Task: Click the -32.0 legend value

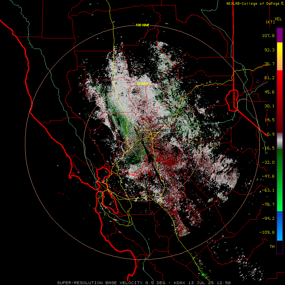Action: pos(268,162)
